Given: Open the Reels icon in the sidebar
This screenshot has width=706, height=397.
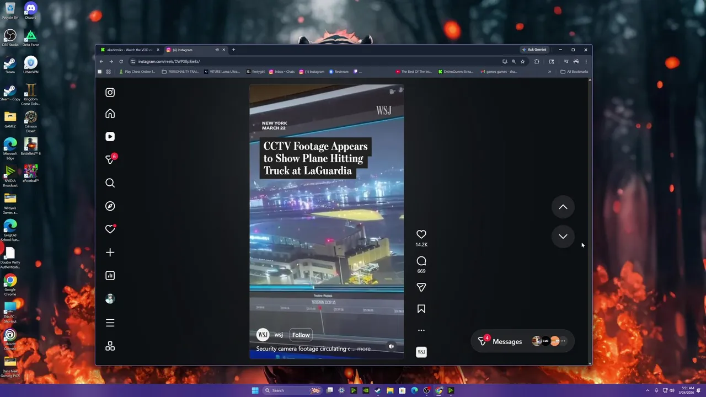Looking at the screenshot, I should pyautogui.click(x=110, y=137).
